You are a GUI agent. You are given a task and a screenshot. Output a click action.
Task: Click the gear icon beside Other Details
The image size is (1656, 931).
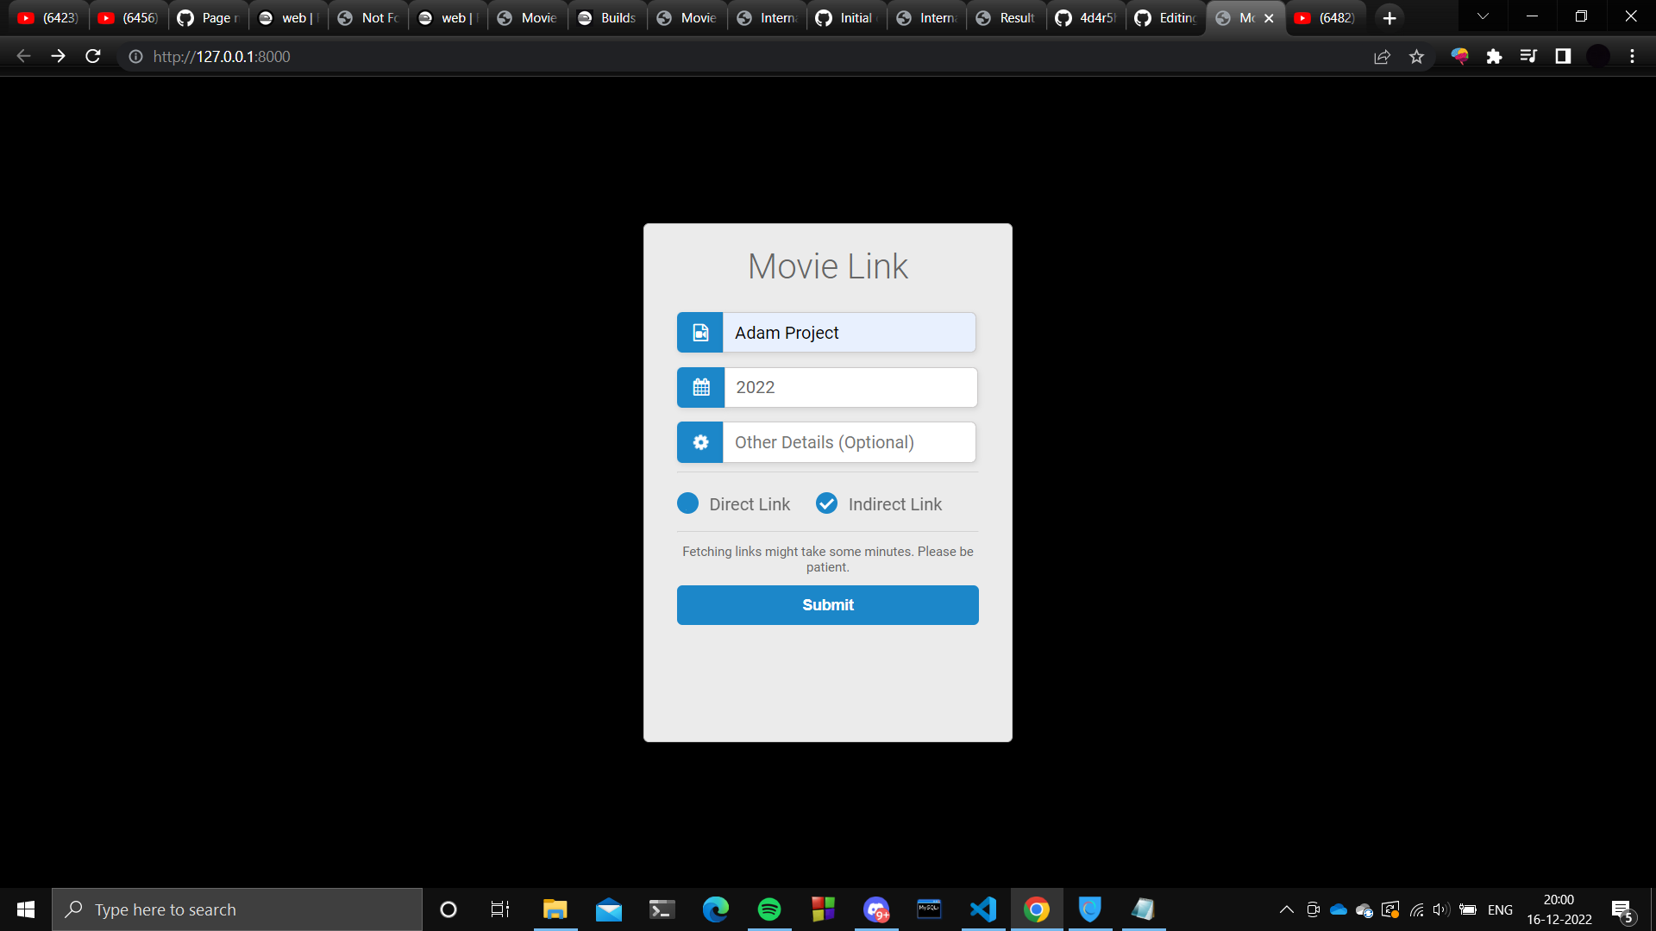tap(700, 442)
